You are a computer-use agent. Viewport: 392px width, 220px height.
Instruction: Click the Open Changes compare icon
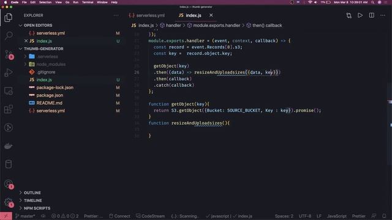point(349,15)
